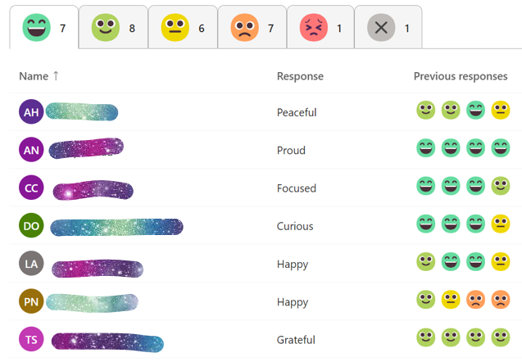The height and width of the screenshot is (362, 522).
Task: Click PN's last orange sad previous response
Action: click(501, 300)
